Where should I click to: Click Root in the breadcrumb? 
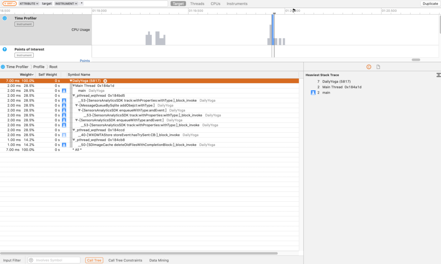coord(53,67)
